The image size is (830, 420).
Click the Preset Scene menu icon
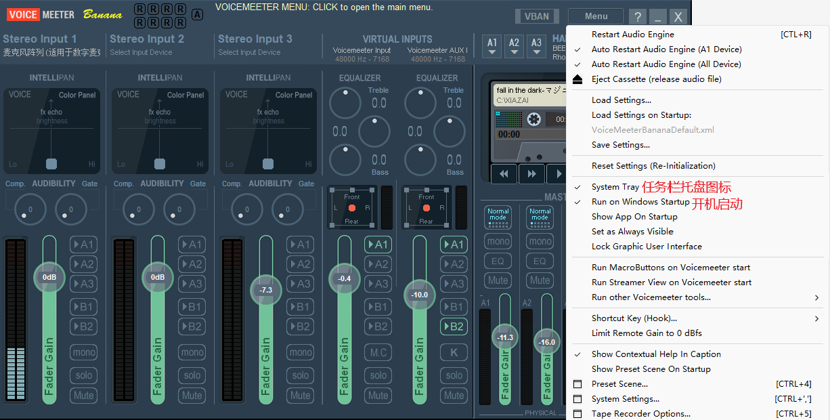(577, 384)
